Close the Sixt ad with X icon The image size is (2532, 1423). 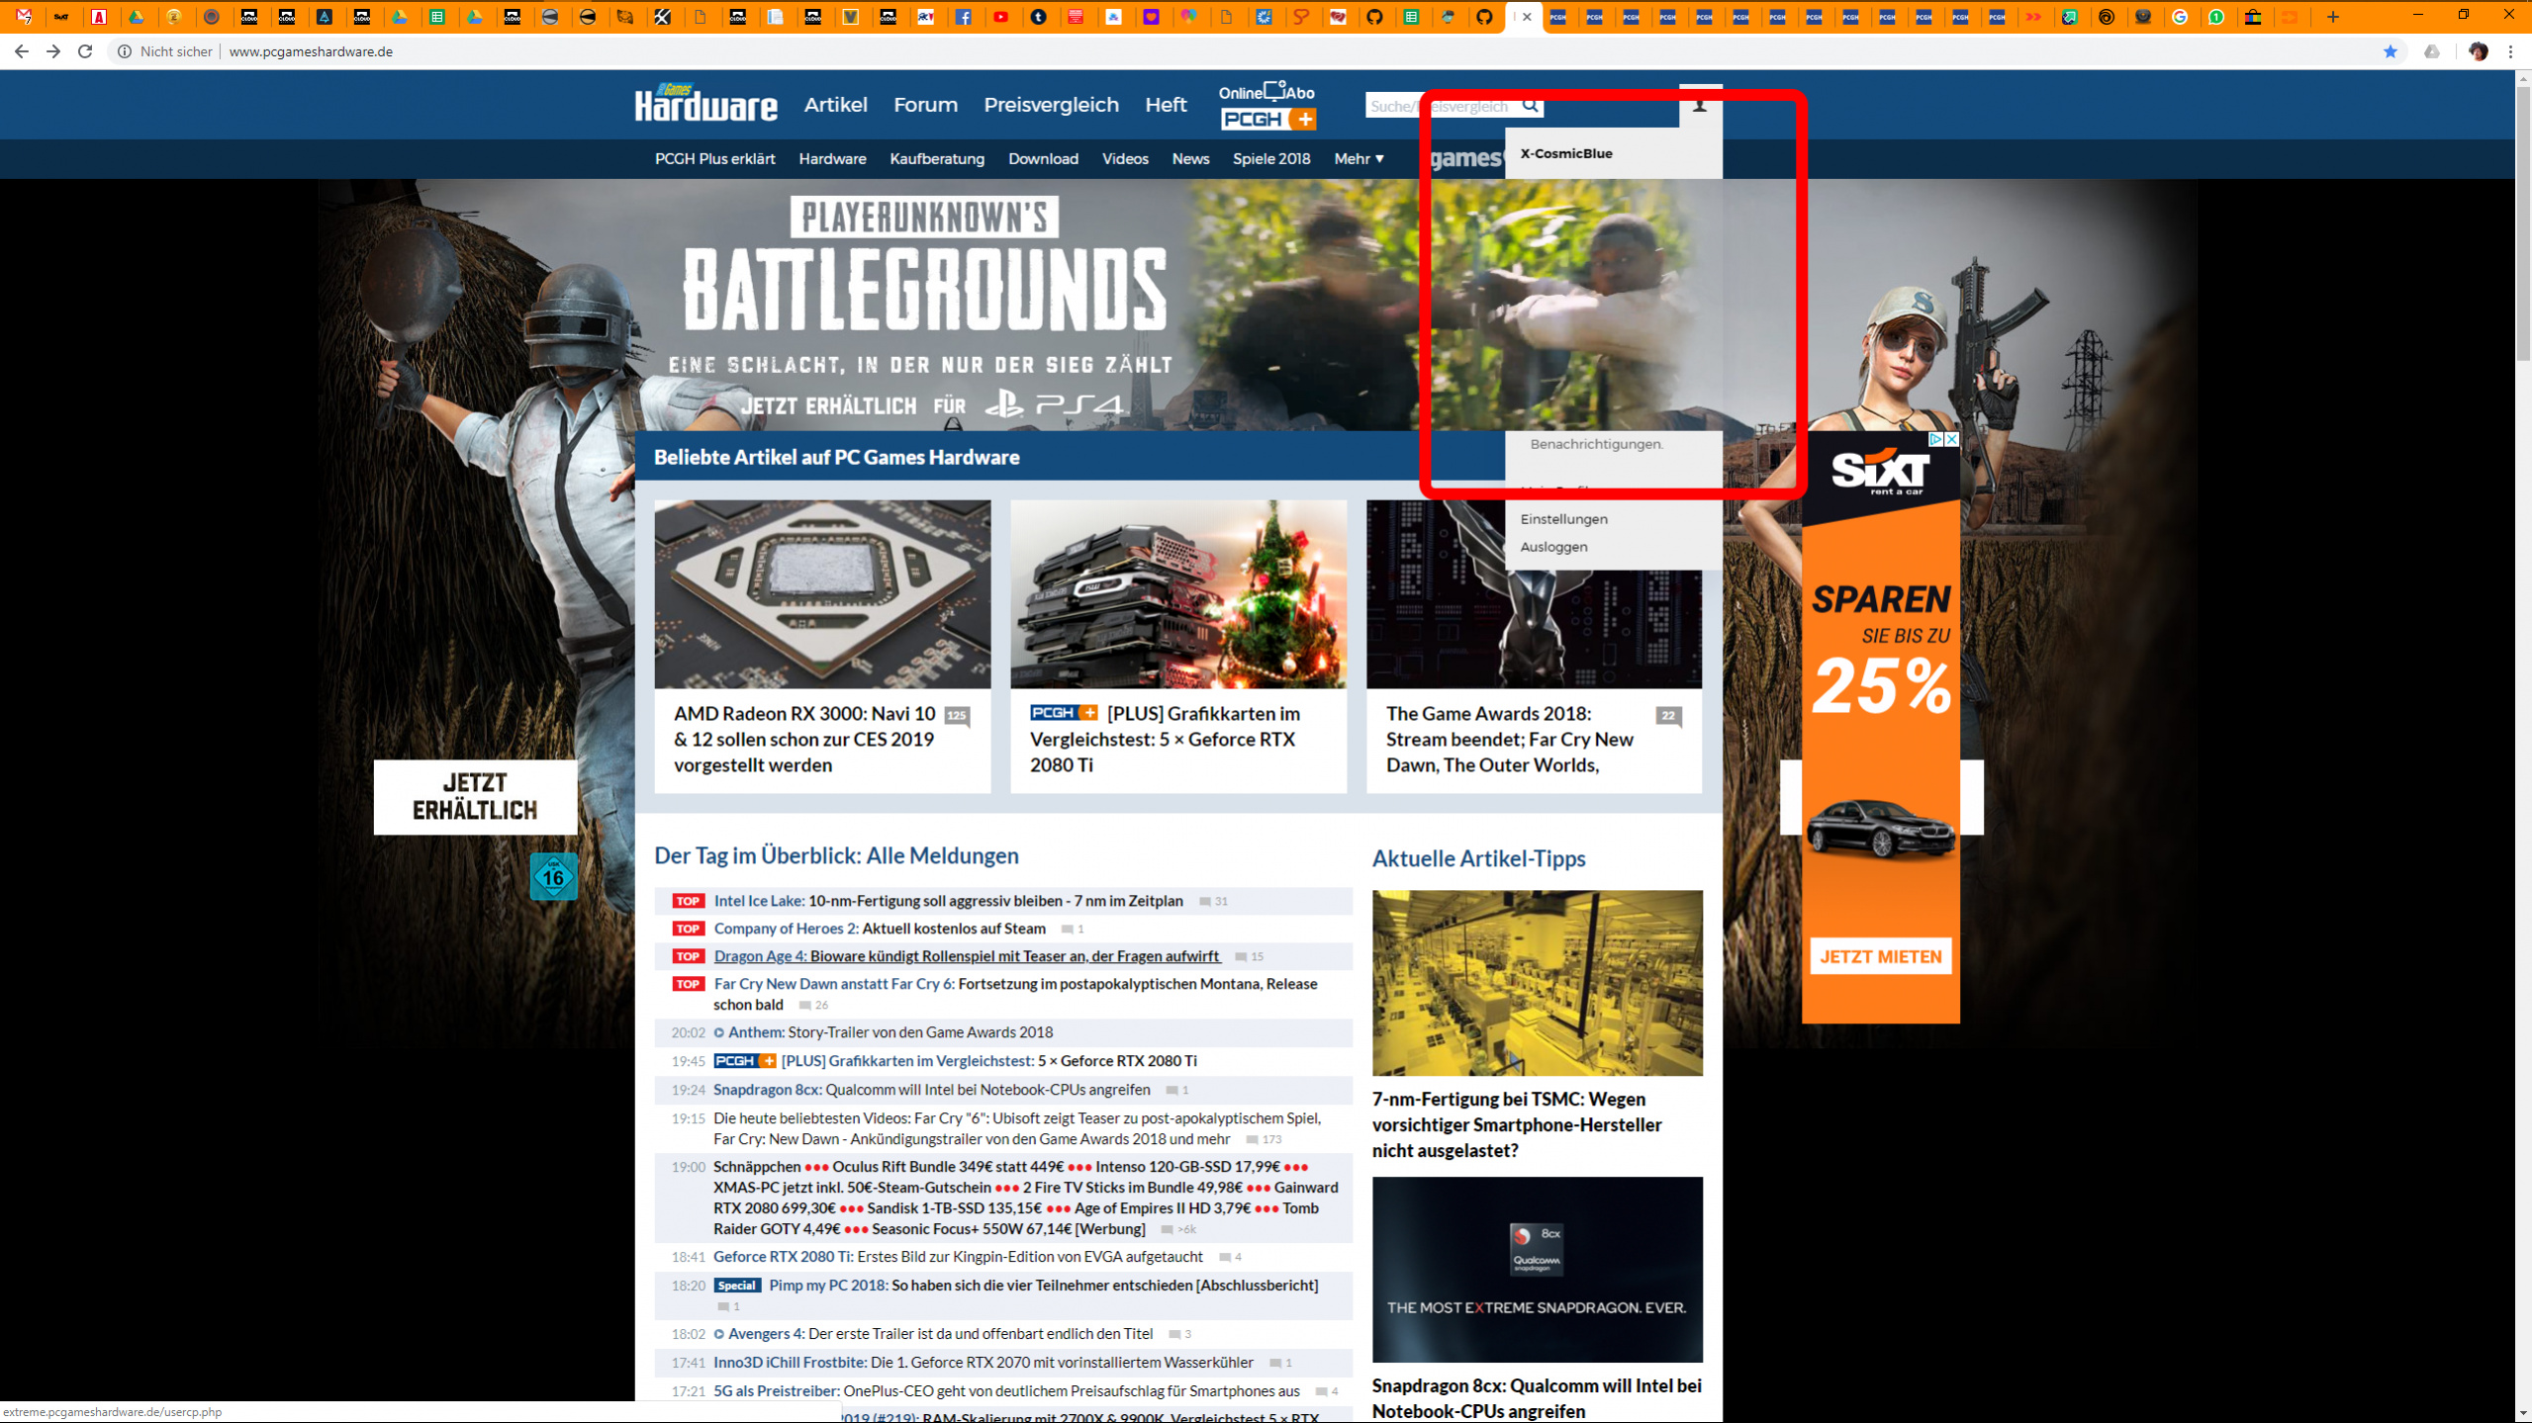(1951, 439)
